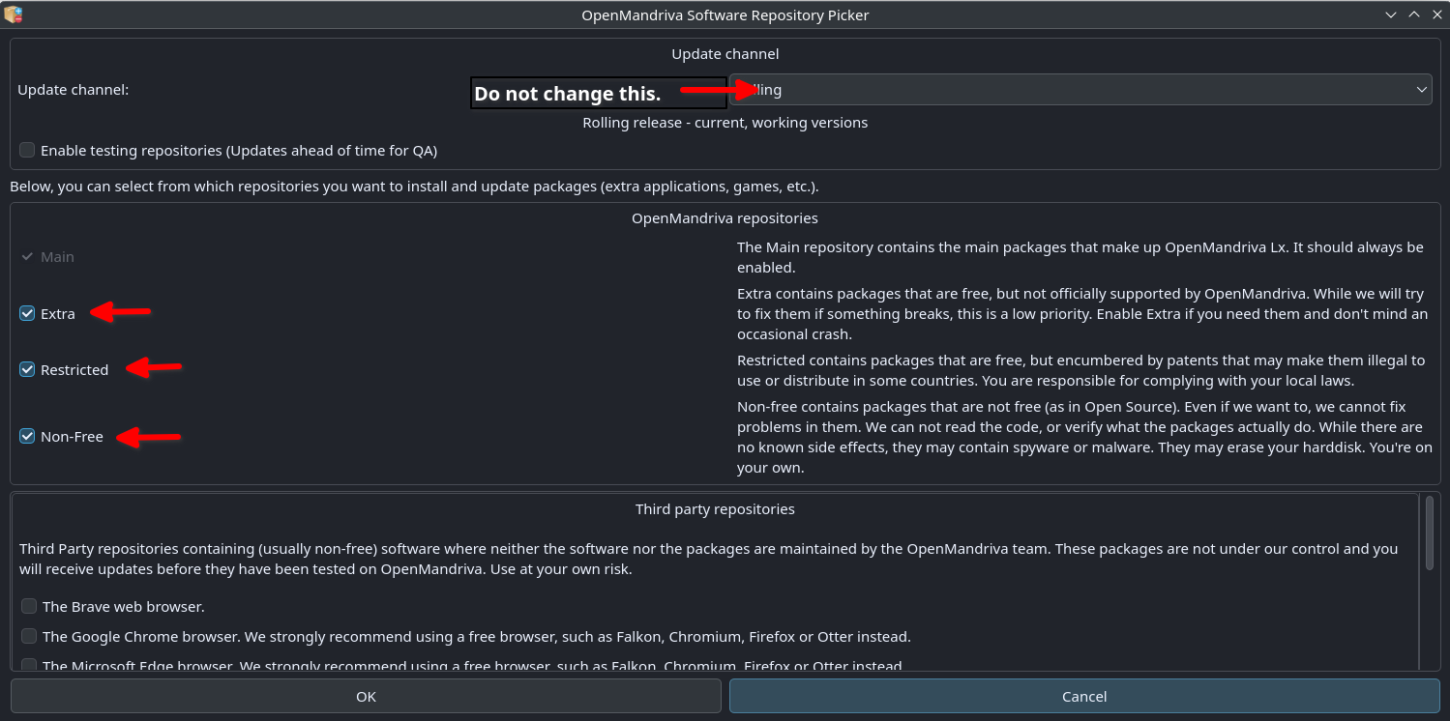Click the third party repositories scrollbar
This screenshot has width=1450, height=721.
coord(1429,532)
